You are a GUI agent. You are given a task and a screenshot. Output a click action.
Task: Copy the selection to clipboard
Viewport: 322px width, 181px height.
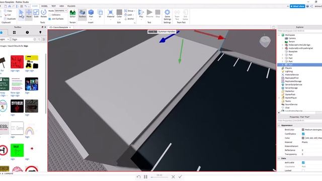(x=8, y=11)
